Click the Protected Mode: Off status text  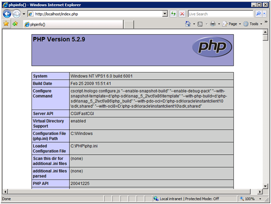point(202,199)
